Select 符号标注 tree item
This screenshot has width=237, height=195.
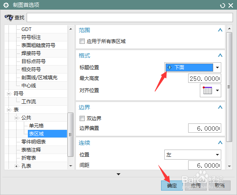pyautogui.click(x=31, y=37)
